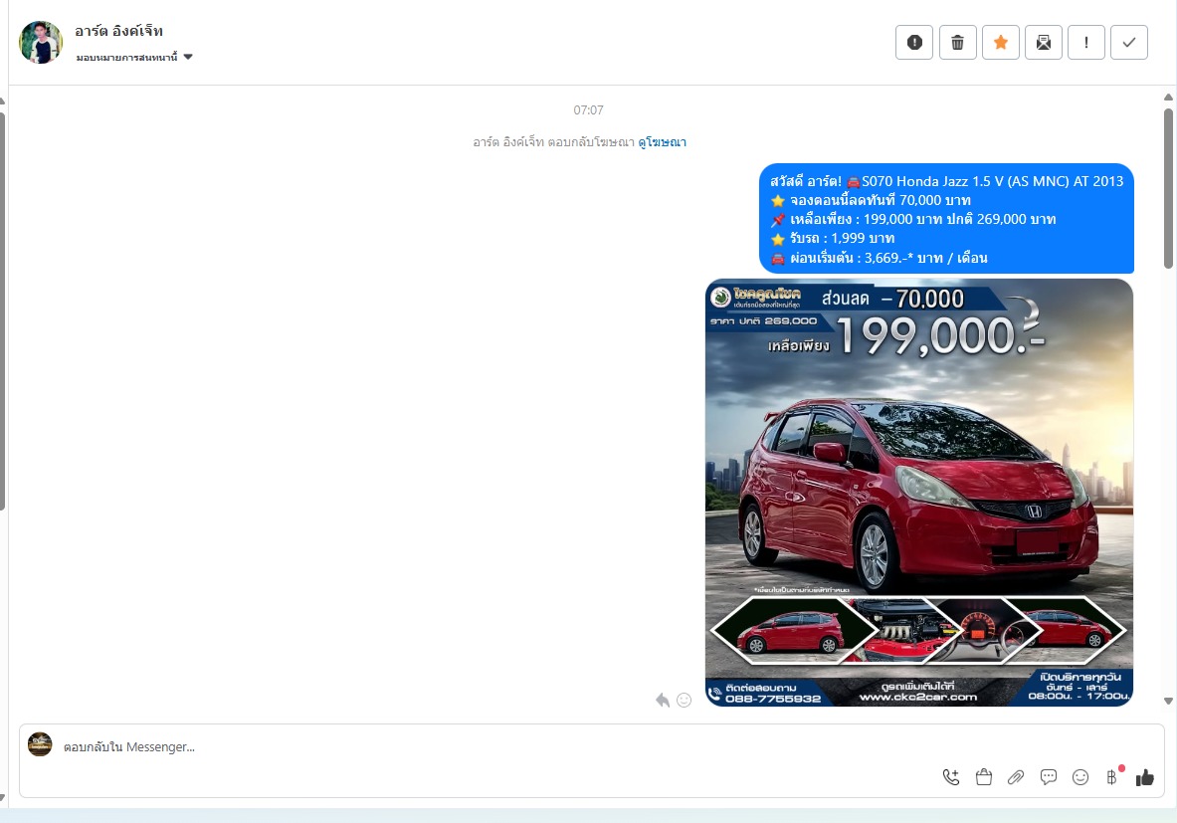This screenshot has width=1177, height=823.
Task: Mark conversation as spam with octagon icon
Action: click(914, 42)
